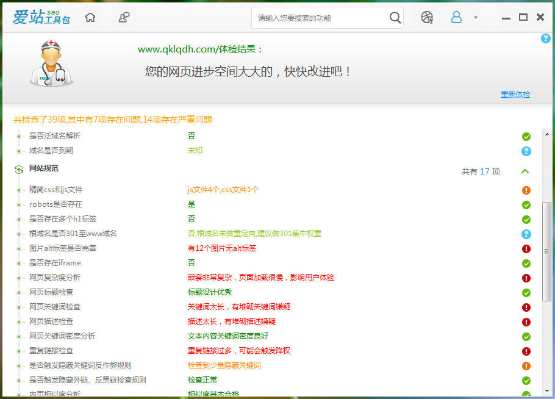Image resolution: width=555 pixels, height=399 pixels.
Task: Click the magnifier search icon
Action: (395, 18)
